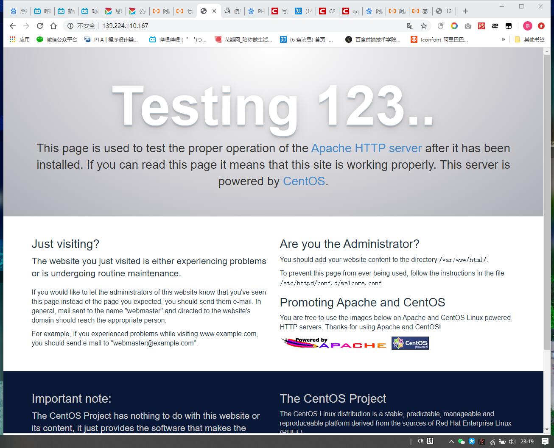Viewport: 554px width, 448px height.
Task: Open the Iconfont-阿里巴巴 bookmark
Action: (439, 39)
